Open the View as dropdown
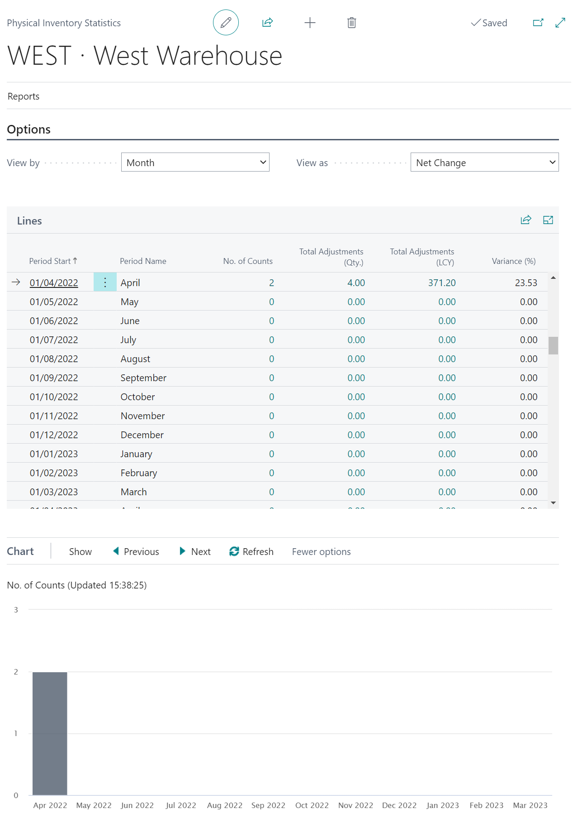This screenshot has height=837, width=573. coord(484,163)
